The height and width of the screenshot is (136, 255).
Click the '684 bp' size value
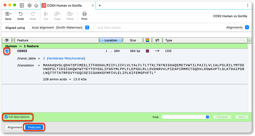point(135,51)
